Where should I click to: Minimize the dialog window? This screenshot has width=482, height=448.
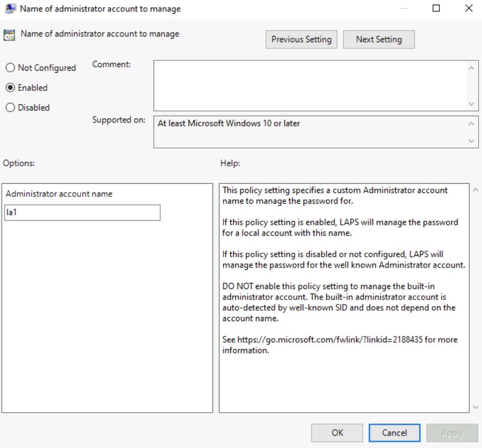coord(404,9)
